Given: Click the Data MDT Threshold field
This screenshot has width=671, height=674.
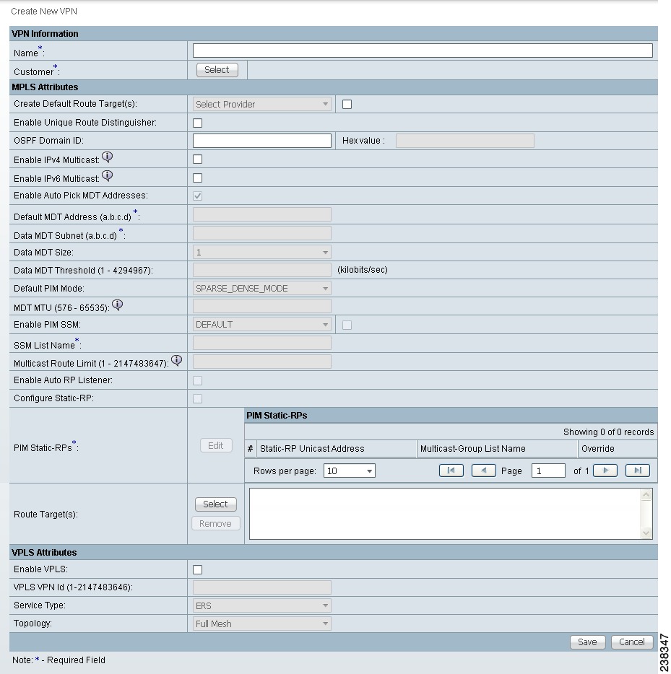Looking at the screenshot, I should (x=262, y=270).
